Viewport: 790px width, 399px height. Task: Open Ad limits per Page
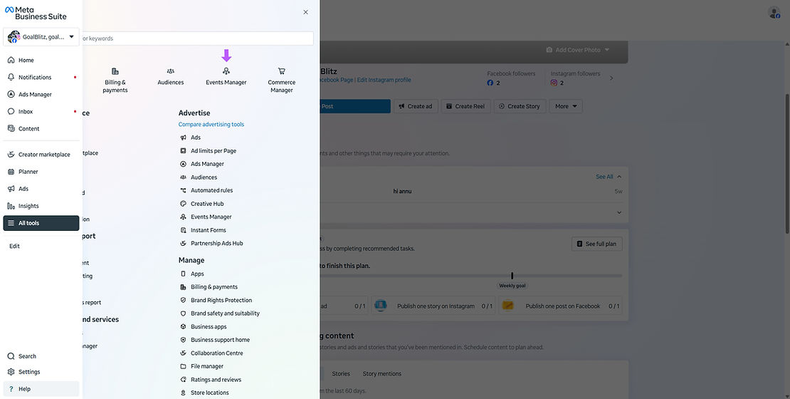tap(208, 151)
